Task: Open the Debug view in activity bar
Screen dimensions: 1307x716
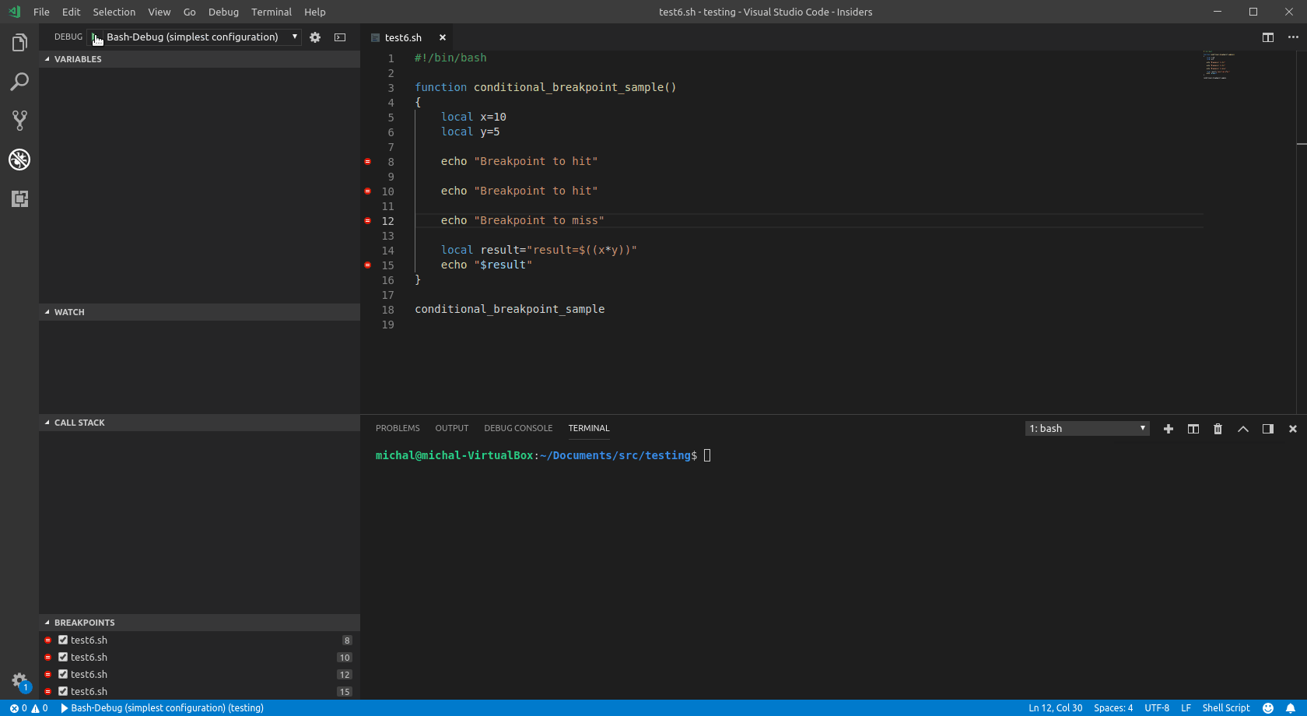Action: (19, 160)
